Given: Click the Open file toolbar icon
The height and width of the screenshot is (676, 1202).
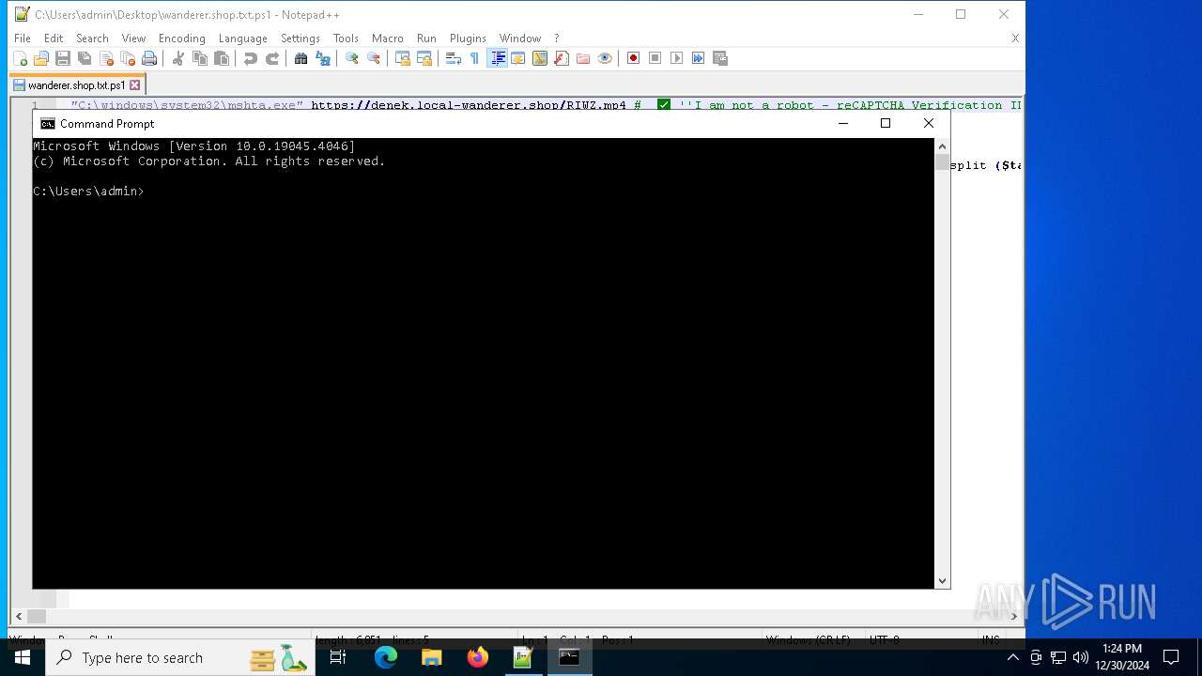Looking at the screenshot, I should click(x=41, y=58).
